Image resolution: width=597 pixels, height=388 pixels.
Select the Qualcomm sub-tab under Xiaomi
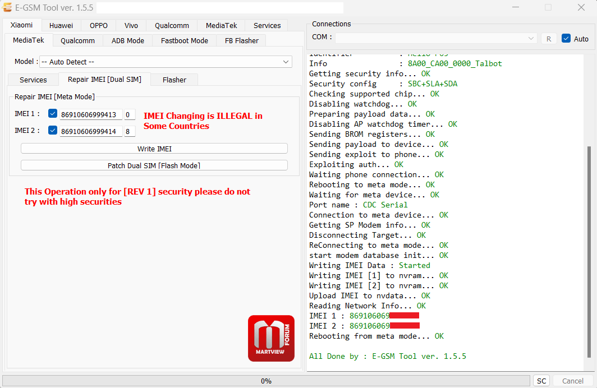tap(77, 41)
